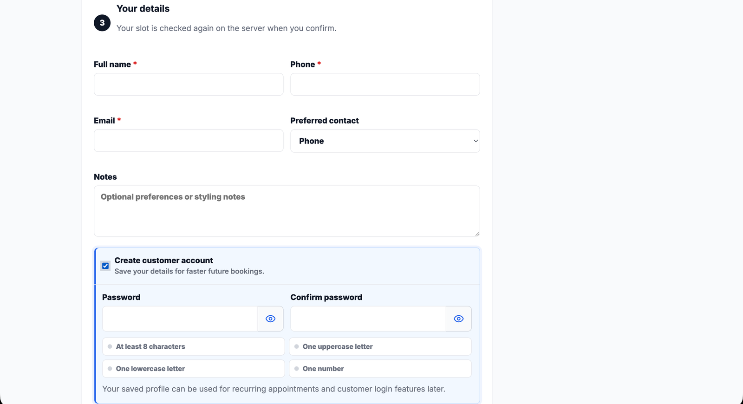Click the 'One number' requirement
The height and width of the screenshot is (404, 743).
point(380,369)
